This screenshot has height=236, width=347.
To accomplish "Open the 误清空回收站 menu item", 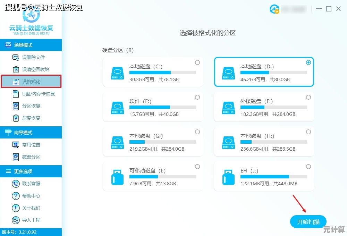I will coord(31,69).
